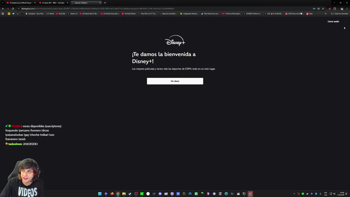Open the SoraSave bookmark
Viewport: 350px width, 197px height.
tap(34, 13)
